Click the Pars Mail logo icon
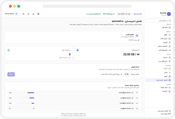 pos(169,14)
